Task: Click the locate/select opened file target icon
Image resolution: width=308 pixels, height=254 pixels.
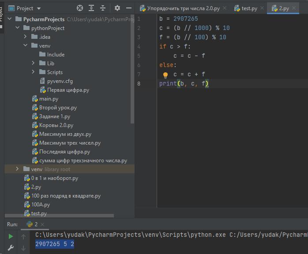Action: [x=80, y=8]
